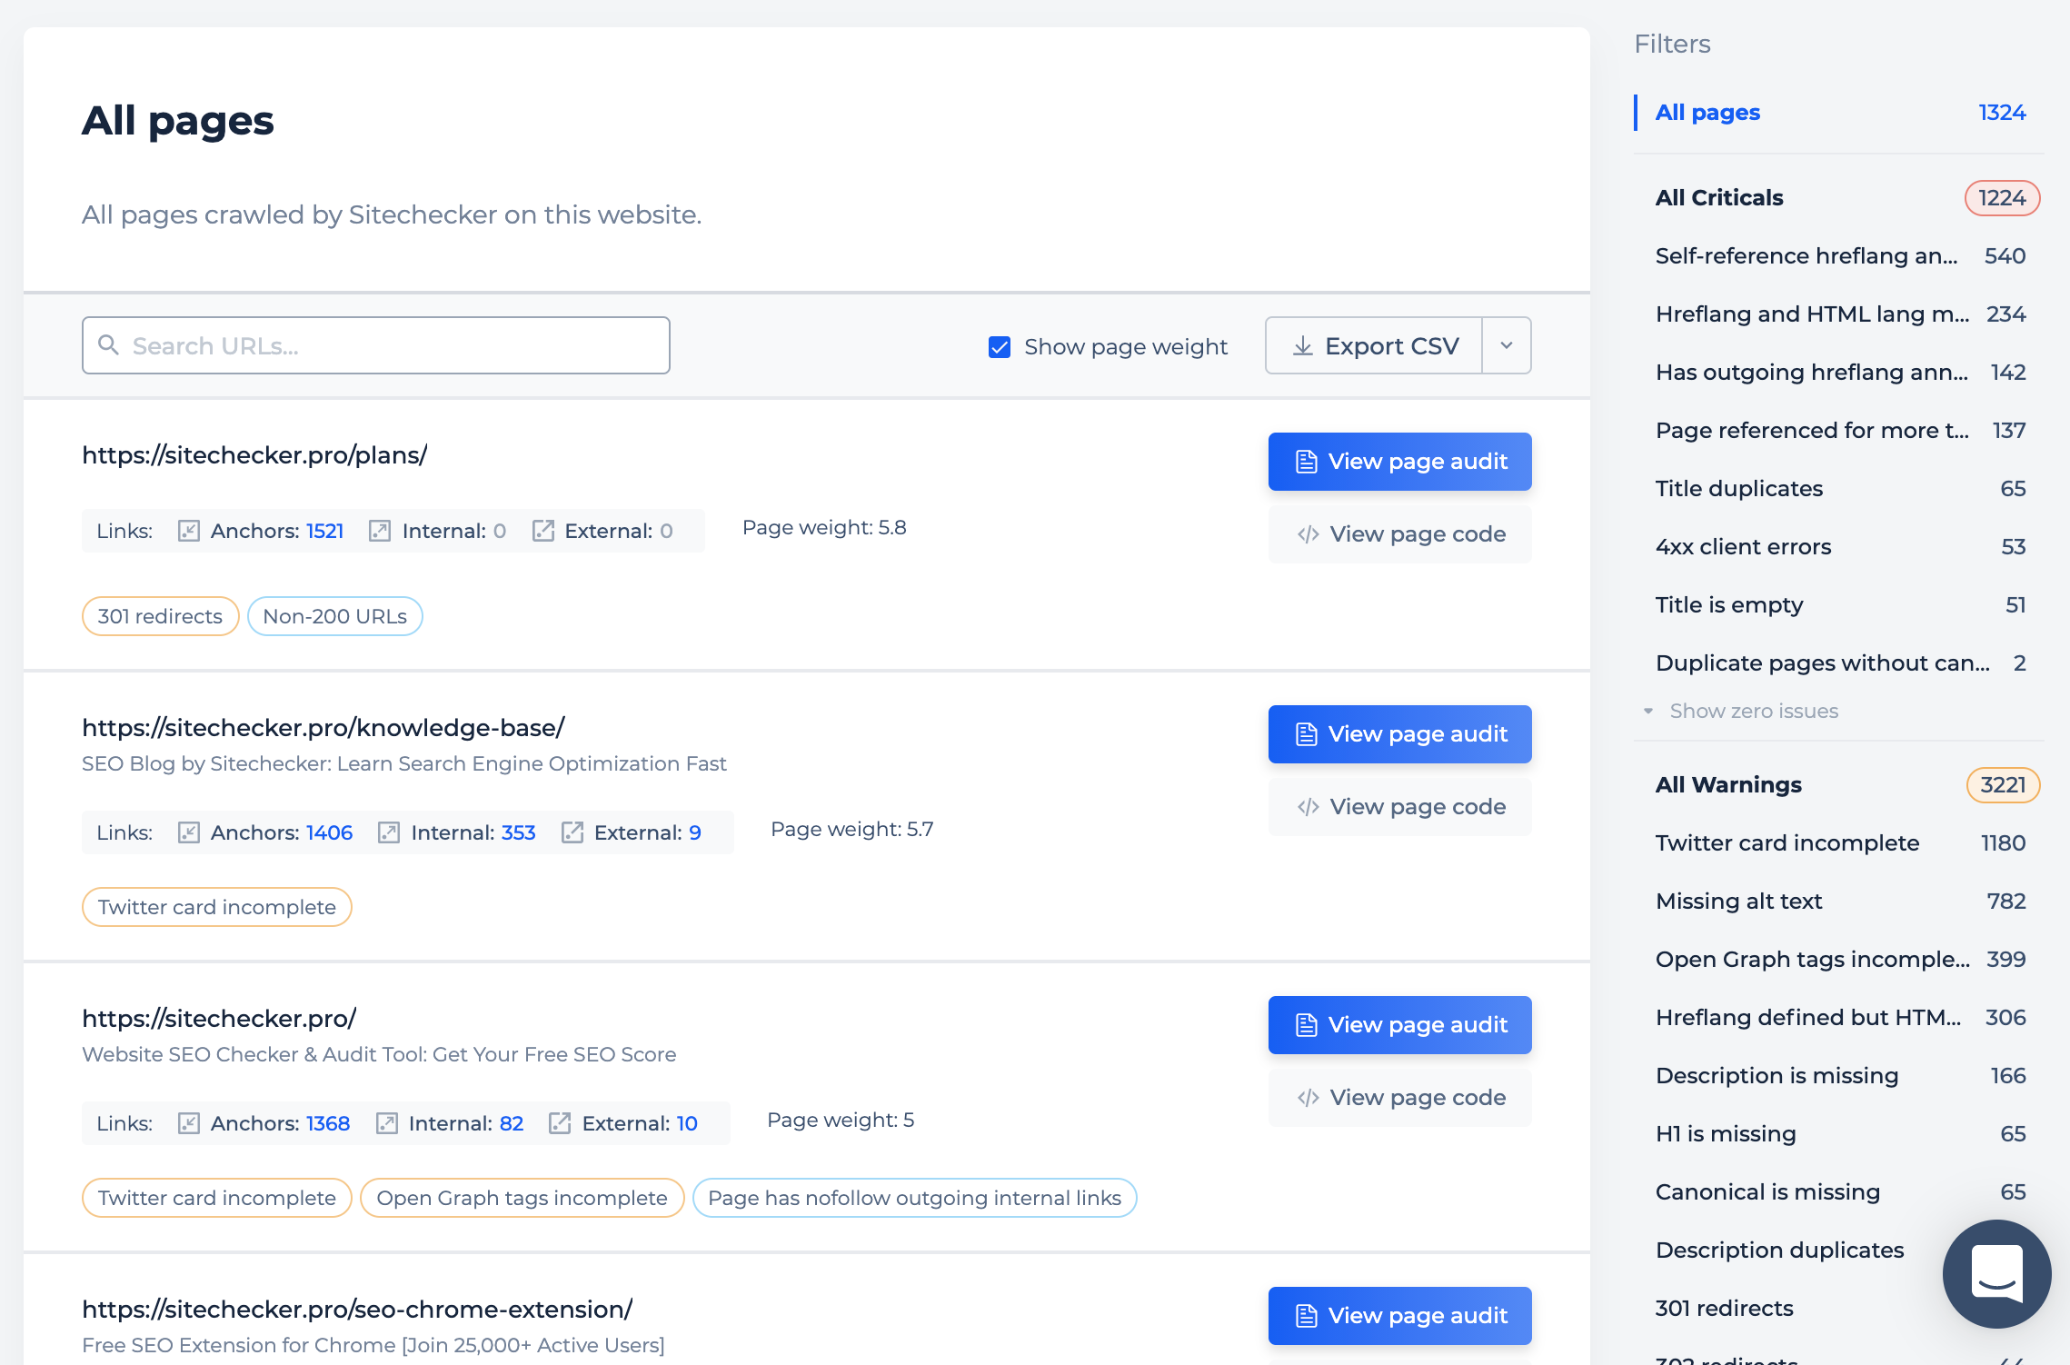
Task: Click External links icon in plans row
Action: [x=542, y=531]
